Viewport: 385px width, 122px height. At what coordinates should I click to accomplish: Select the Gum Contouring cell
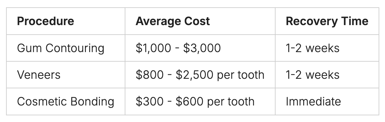click(66, 48)
